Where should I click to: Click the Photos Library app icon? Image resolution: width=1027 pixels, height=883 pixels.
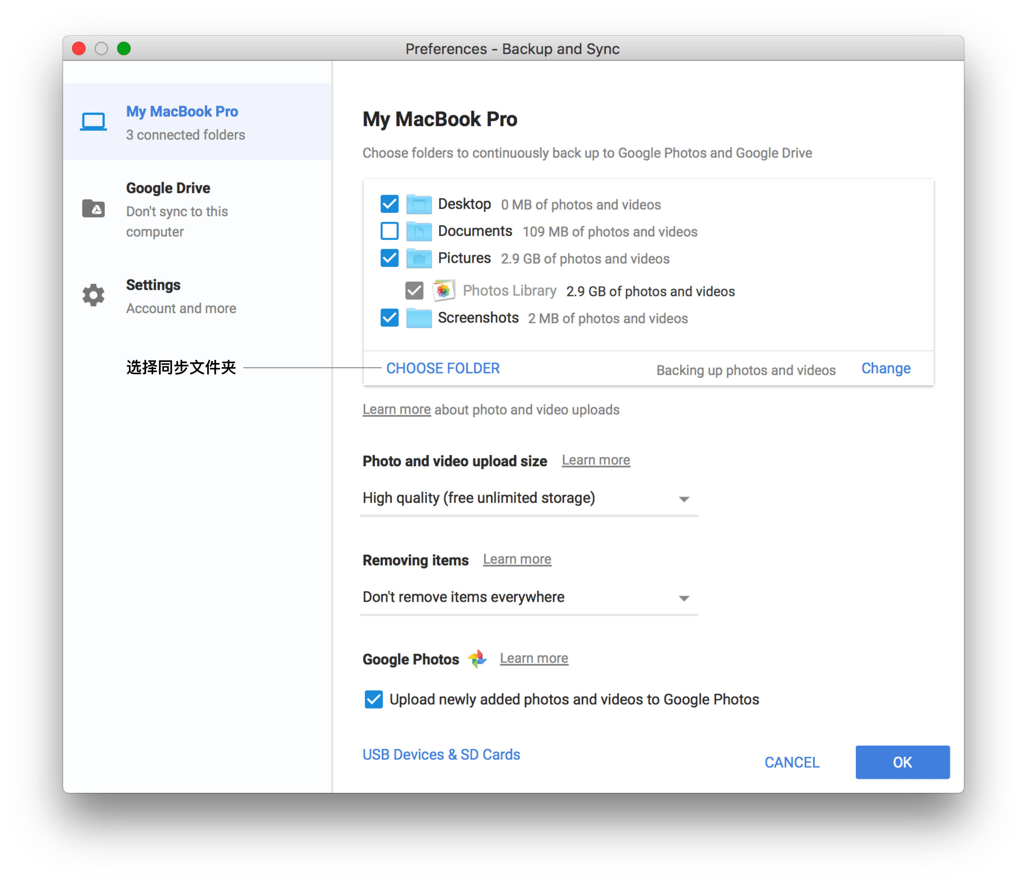[x=444, y=291]
